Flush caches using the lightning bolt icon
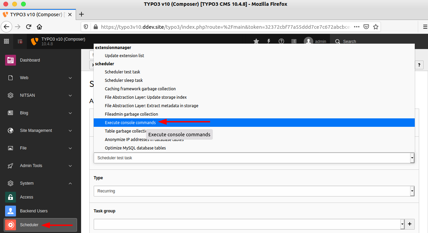The image size is (428, 233). point(268,41)
